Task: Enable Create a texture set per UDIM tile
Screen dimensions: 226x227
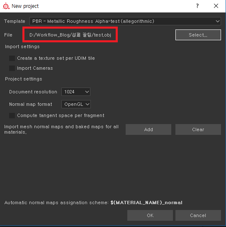Action: [x=12, y=58]
